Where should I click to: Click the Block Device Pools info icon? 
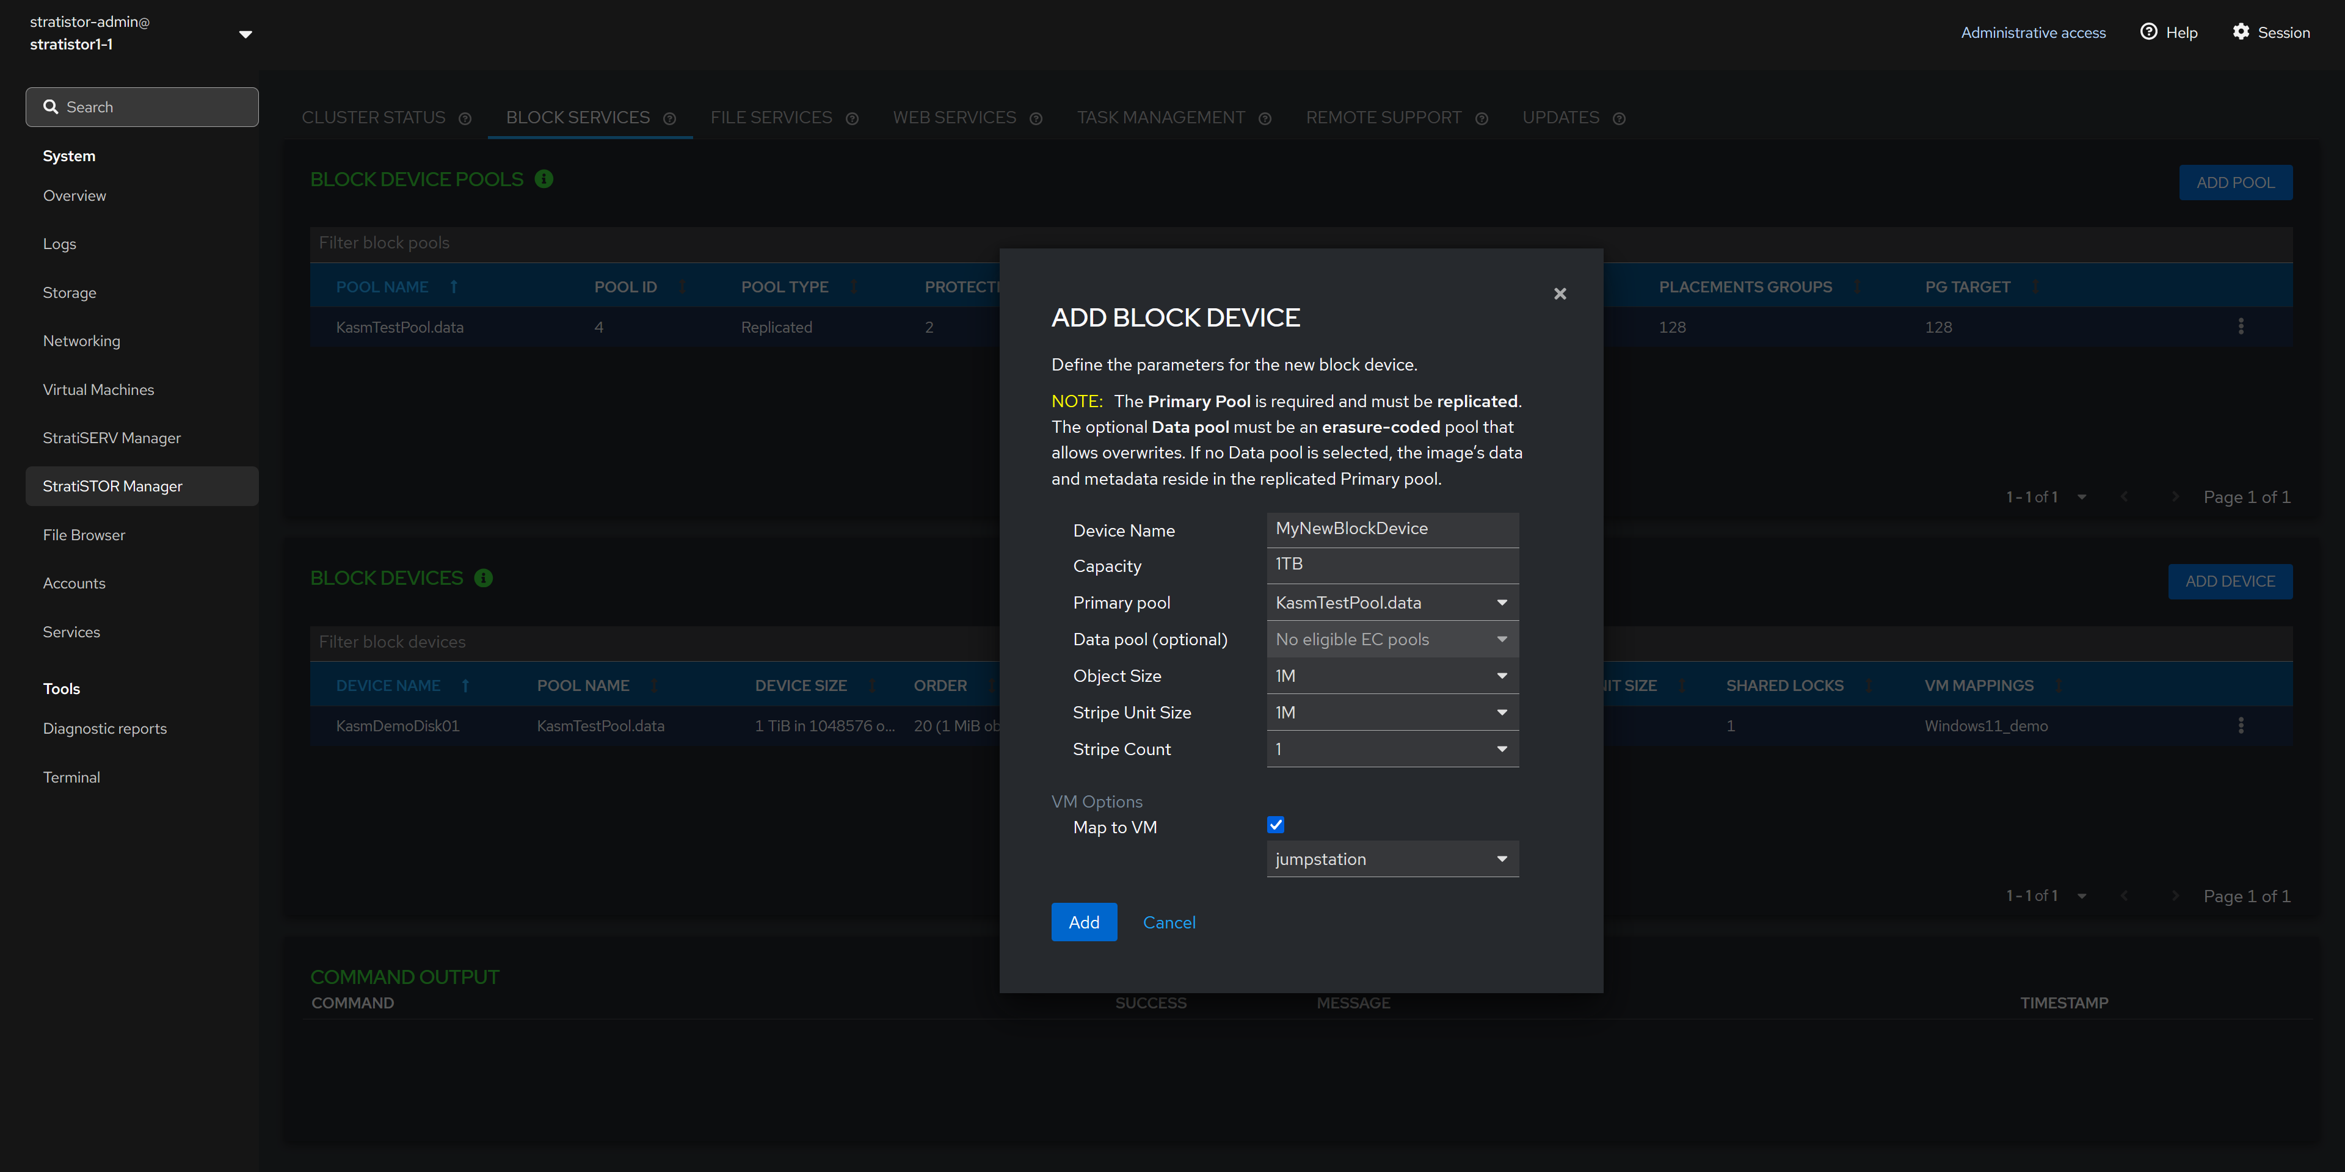coord(544,179)
